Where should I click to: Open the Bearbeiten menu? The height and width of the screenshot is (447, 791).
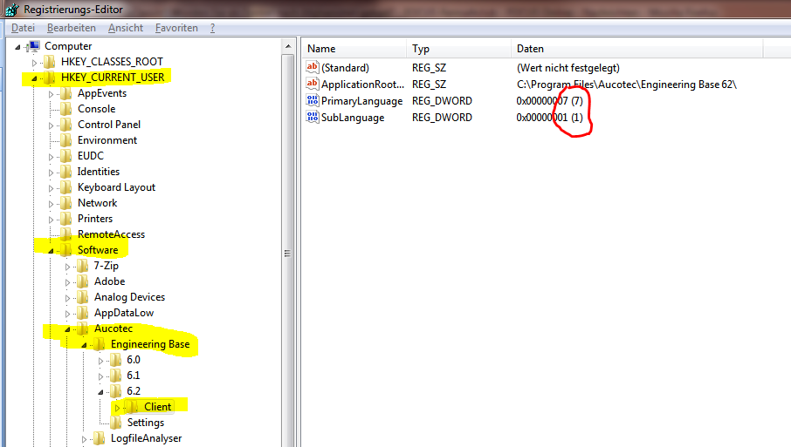tap(71, 28)
